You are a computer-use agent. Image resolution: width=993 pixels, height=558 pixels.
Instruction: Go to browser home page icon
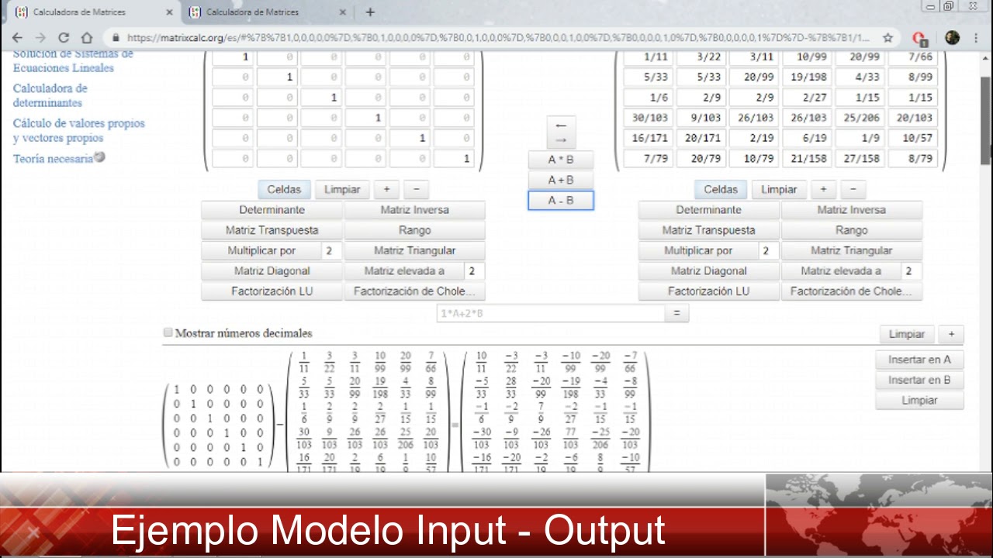click(87, 37)
